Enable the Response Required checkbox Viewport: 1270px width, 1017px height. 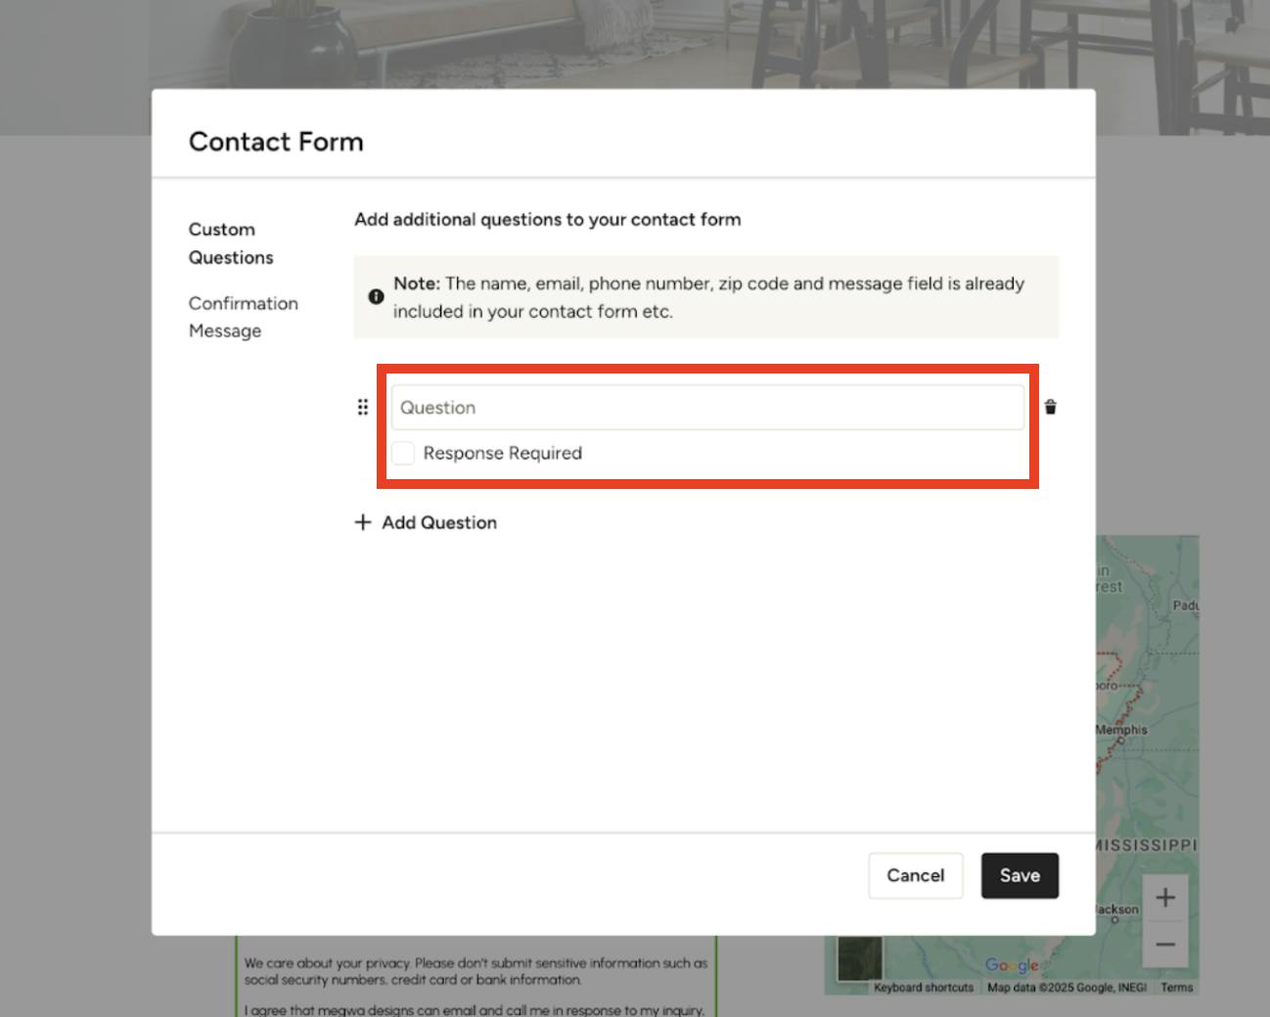[x=403, y=453]
